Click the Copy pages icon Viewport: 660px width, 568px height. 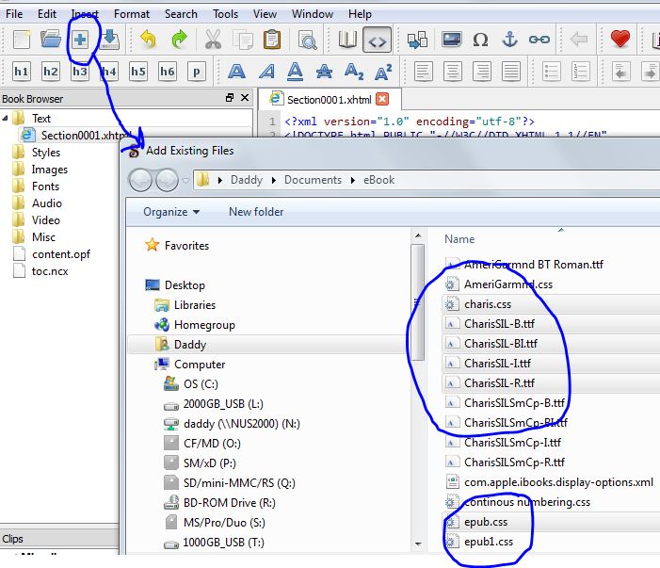tap(243, 40)
